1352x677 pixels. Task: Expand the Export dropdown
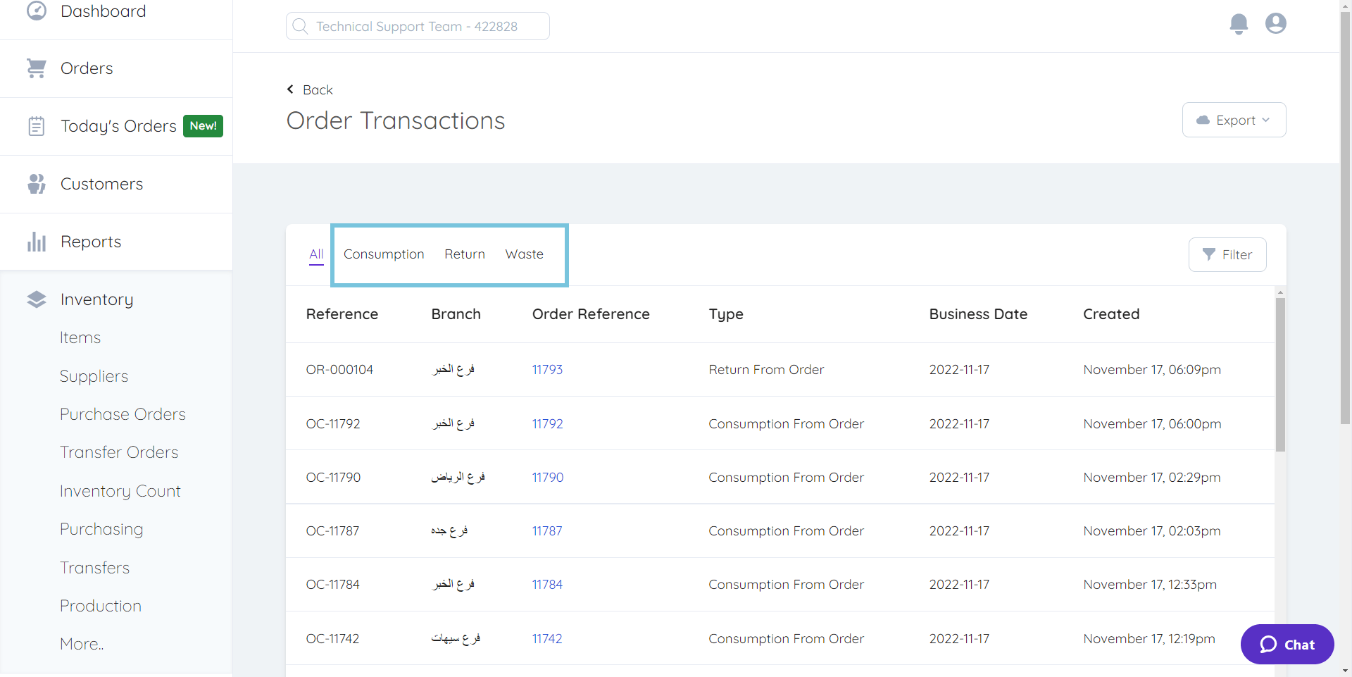click(x=1234, y=120)
